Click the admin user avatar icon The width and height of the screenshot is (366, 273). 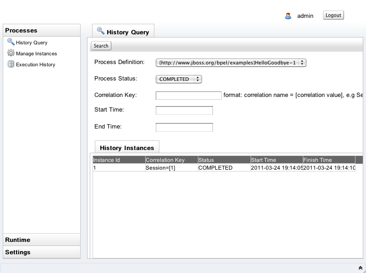coord(288,16)
